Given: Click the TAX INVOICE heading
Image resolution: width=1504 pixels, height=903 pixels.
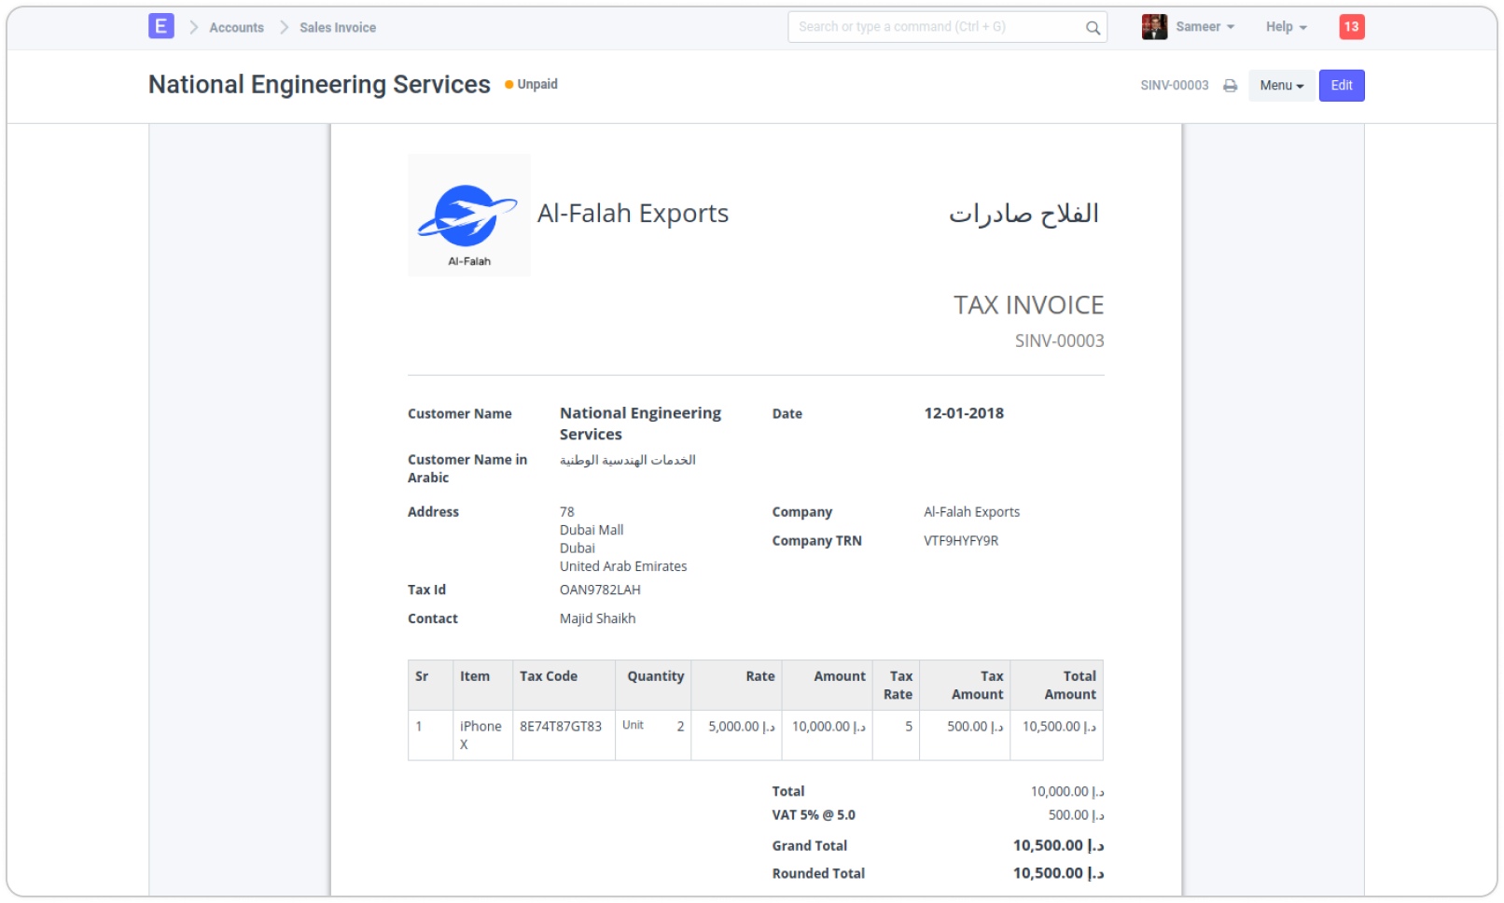Looking at the screenshot, I should pos(1028,305).
